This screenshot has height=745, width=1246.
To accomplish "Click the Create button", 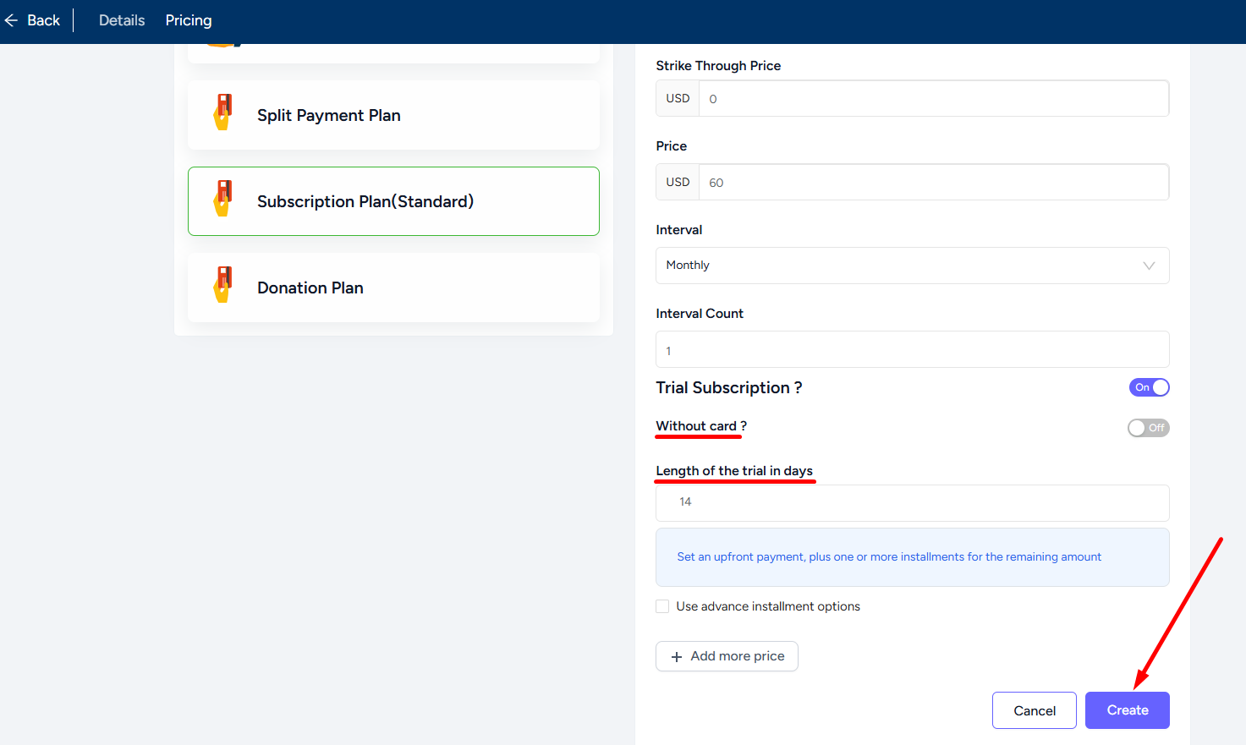I will click(1128, 710).
